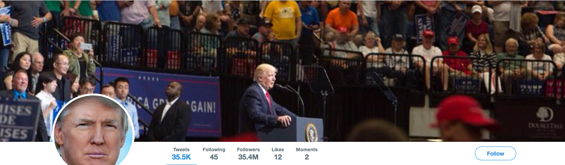Click the sign at left edge of header
This screenshot has height=165, width=565.
pos(20,120)
